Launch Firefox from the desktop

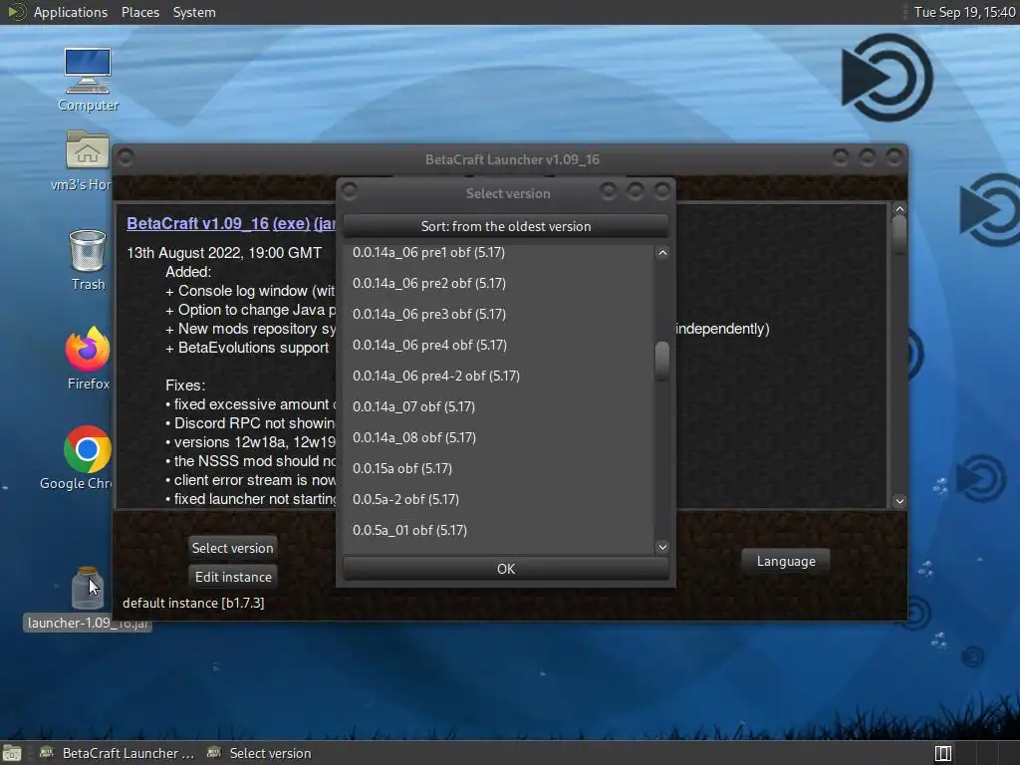coord(88,350)
